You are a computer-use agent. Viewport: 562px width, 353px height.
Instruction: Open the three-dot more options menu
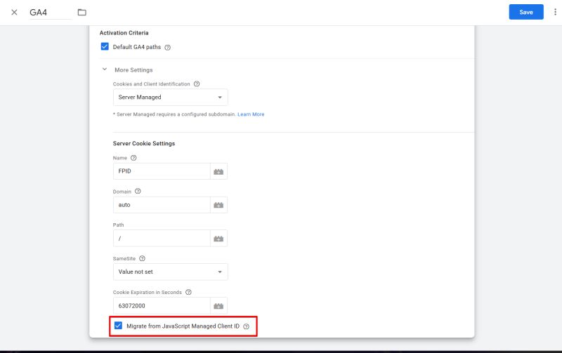pyautogui.click(x=555, y=12)
